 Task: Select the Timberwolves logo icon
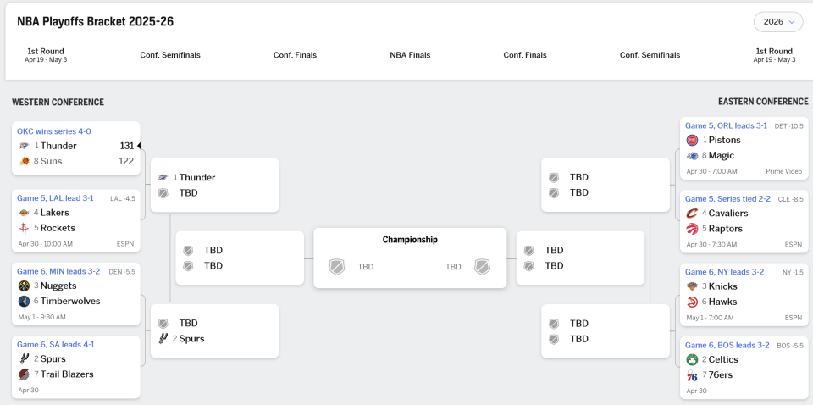click(24, 302)
